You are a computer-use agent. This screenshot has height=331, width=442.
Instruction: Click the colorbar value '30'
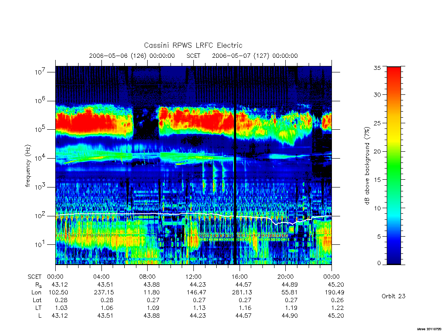(377, 94)
